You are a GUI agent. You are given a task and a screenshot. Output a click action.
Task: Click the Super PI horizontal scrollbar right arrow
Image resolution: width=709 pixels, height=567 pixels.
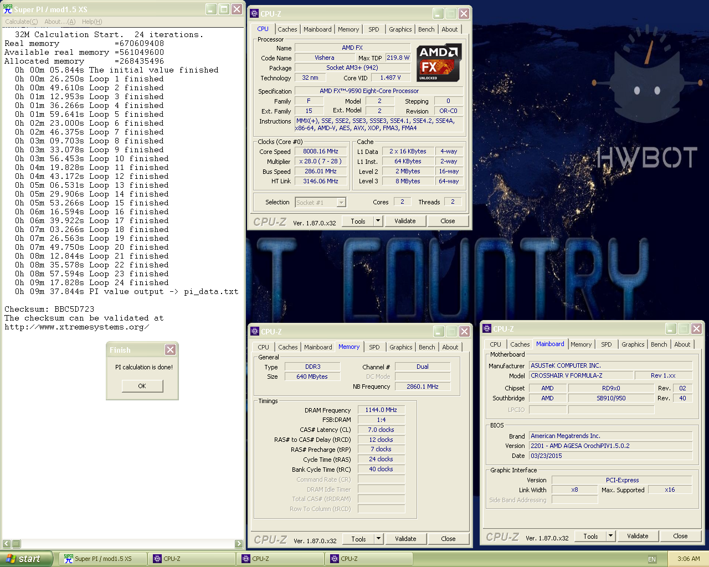pyautogui.click(x=239, y=544)
